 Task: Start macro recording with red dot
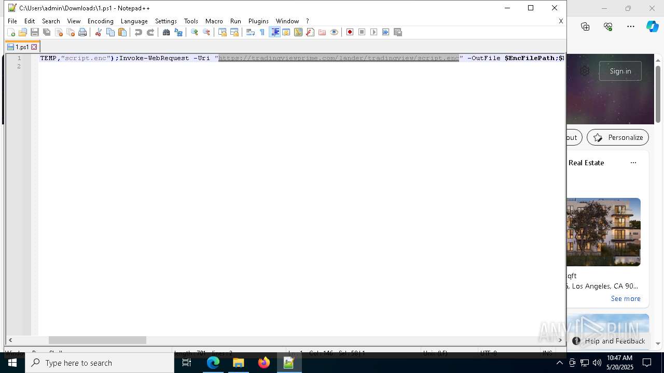[x=350, y=32]
